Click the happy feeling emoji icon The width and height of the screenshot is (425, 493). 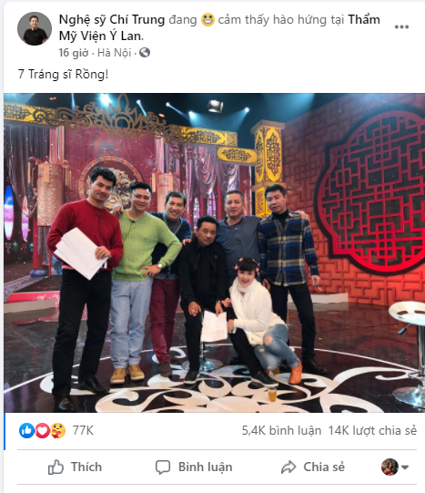coord(207,20)
